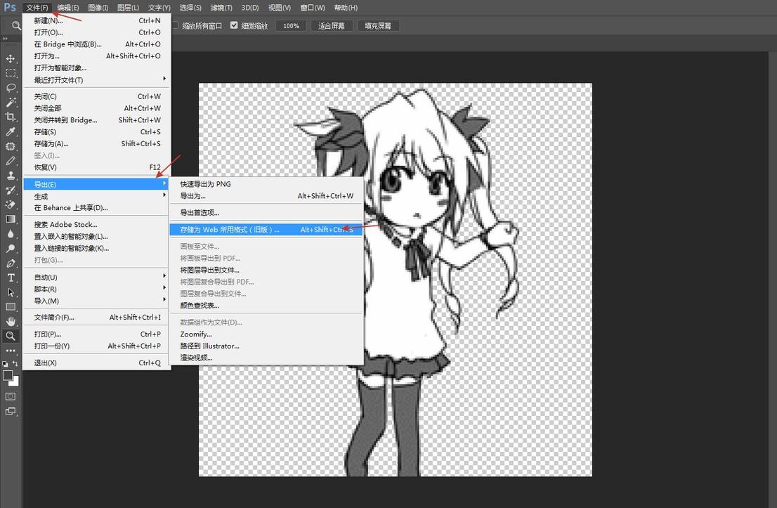This screenshot has width=777, height=508.
Task: Select the Hand tool
Action: (11, 322)
